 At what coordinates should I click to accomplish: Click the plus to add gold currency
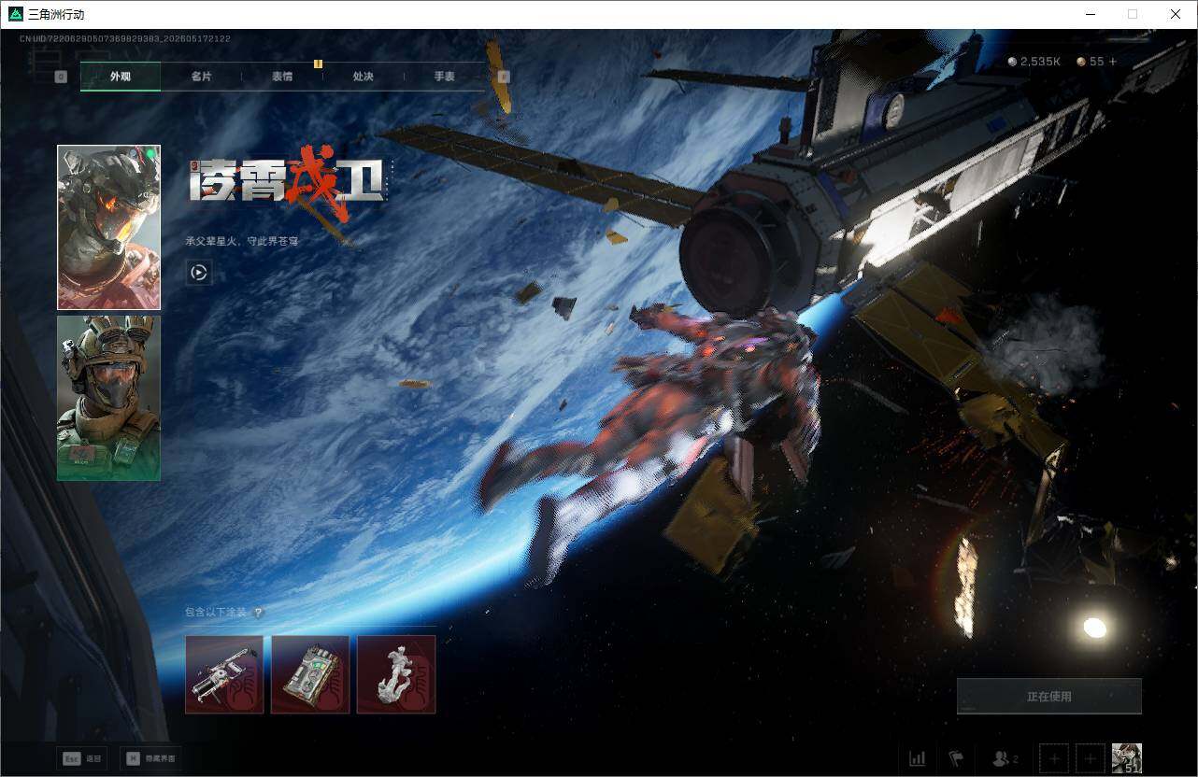point(1112,62)
